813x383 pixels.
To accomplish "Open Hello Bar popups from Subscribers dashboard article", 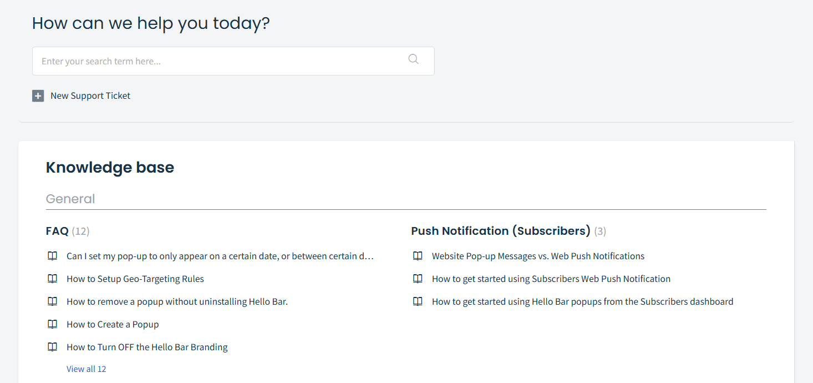I will tap(582, 301).
